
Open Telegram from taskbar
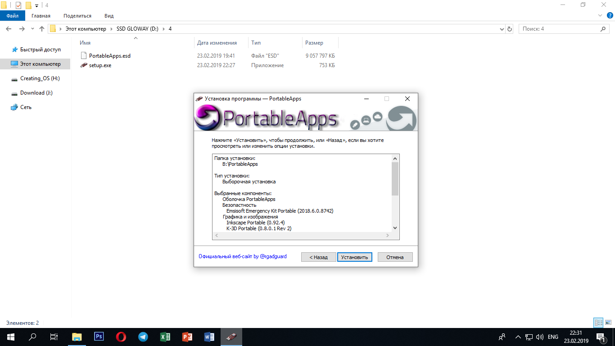coord(143,337)
